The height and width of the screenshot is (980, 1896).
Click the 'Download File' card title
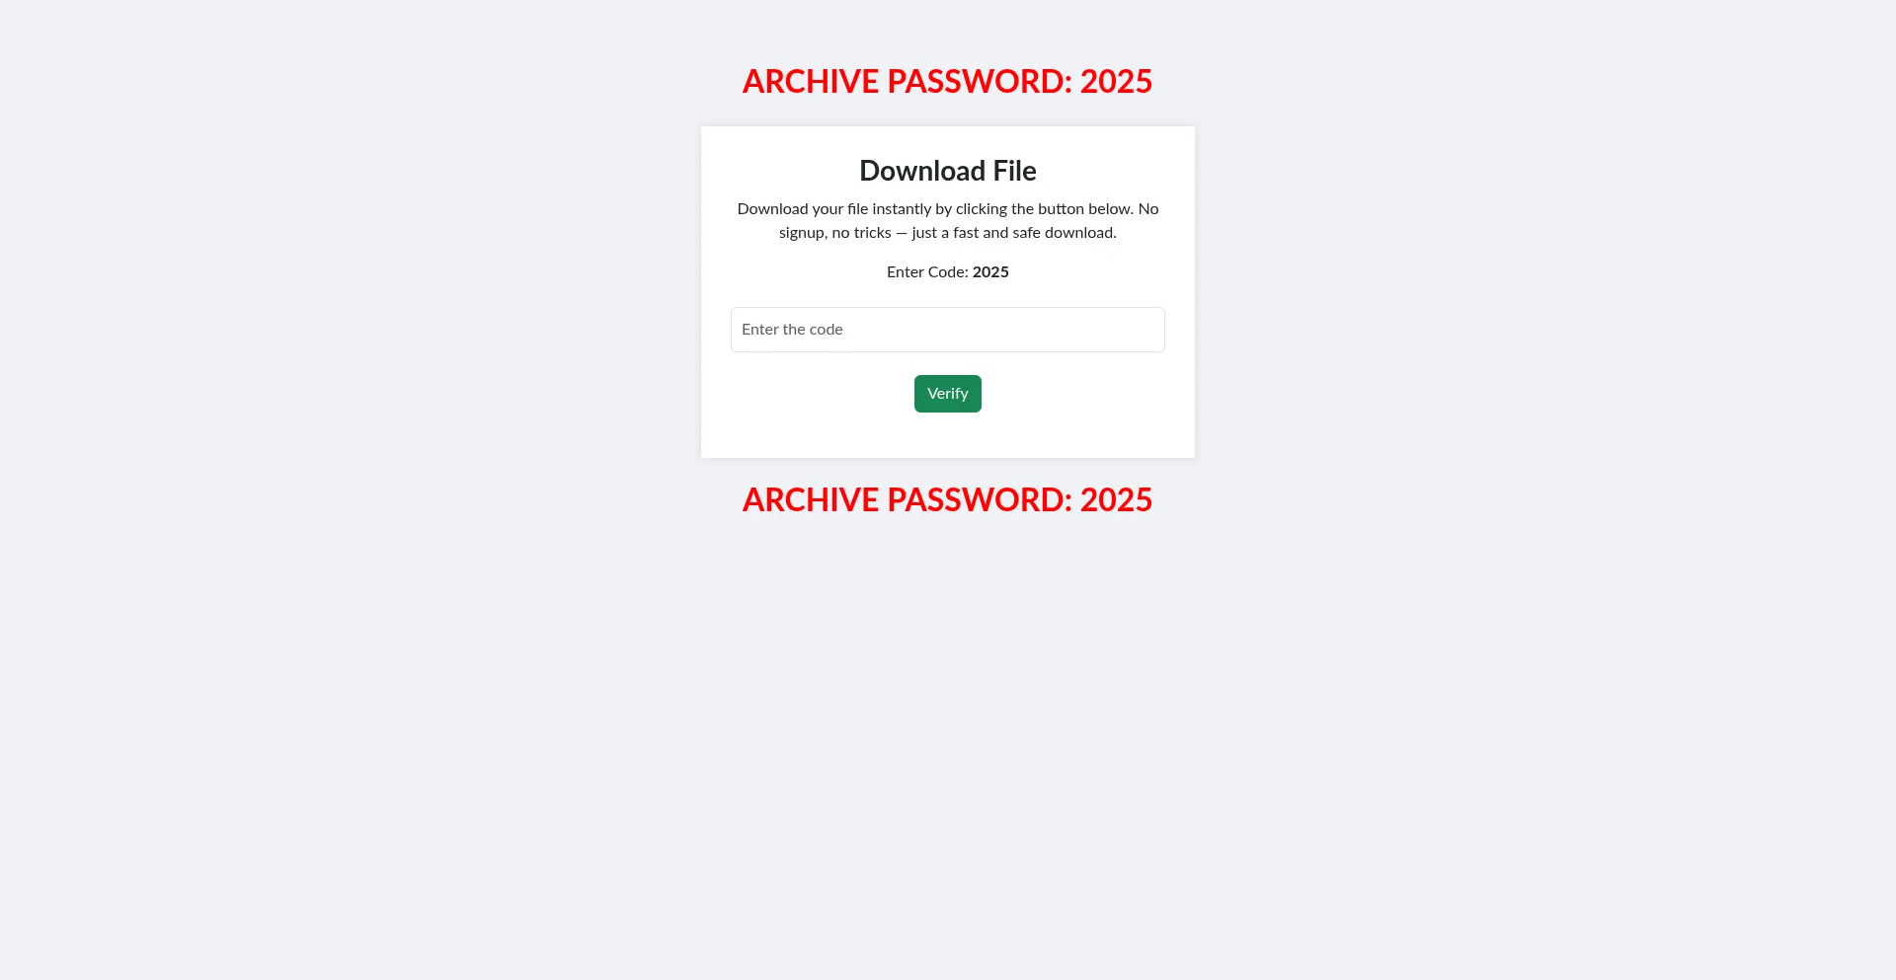[x=947, y=171]
